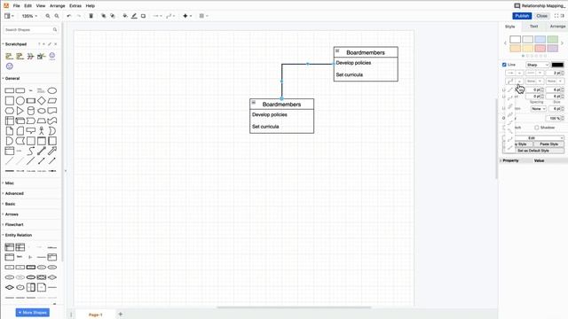Click the Scratchpad add plus icon
This screenshot has width=568, height=319.
(x=43, y=44)
